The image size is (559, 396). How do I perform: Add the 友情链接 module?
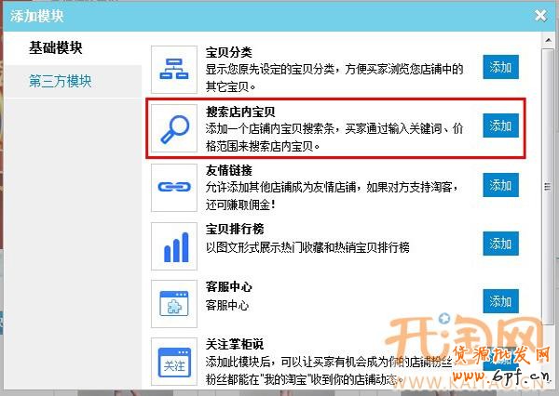500,184
